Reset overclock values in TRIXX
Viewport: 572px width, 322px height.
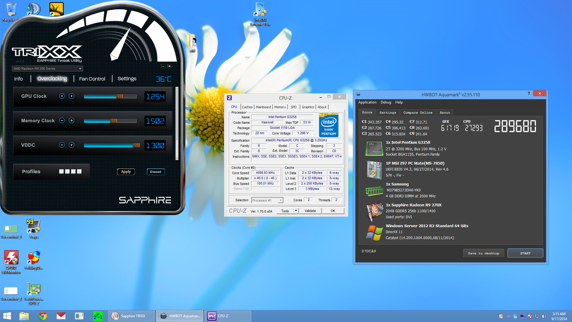pos(156,172)
